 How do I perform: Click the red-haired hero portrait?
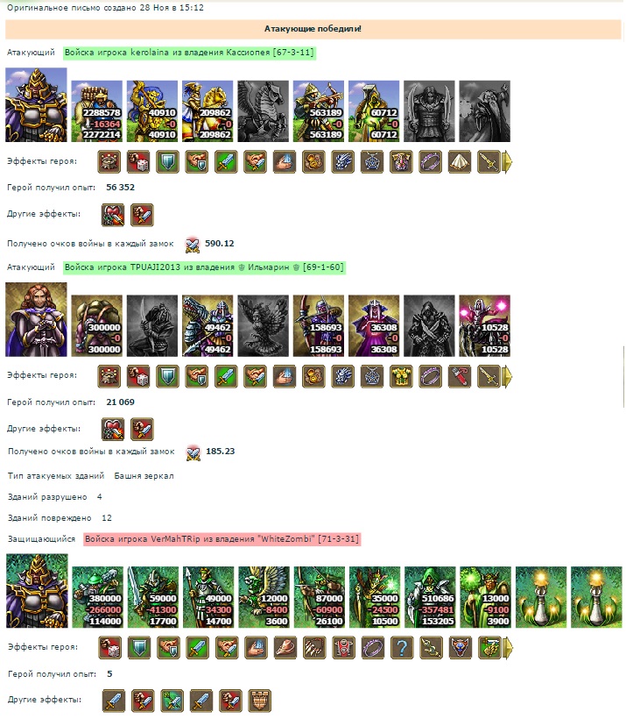36,319
